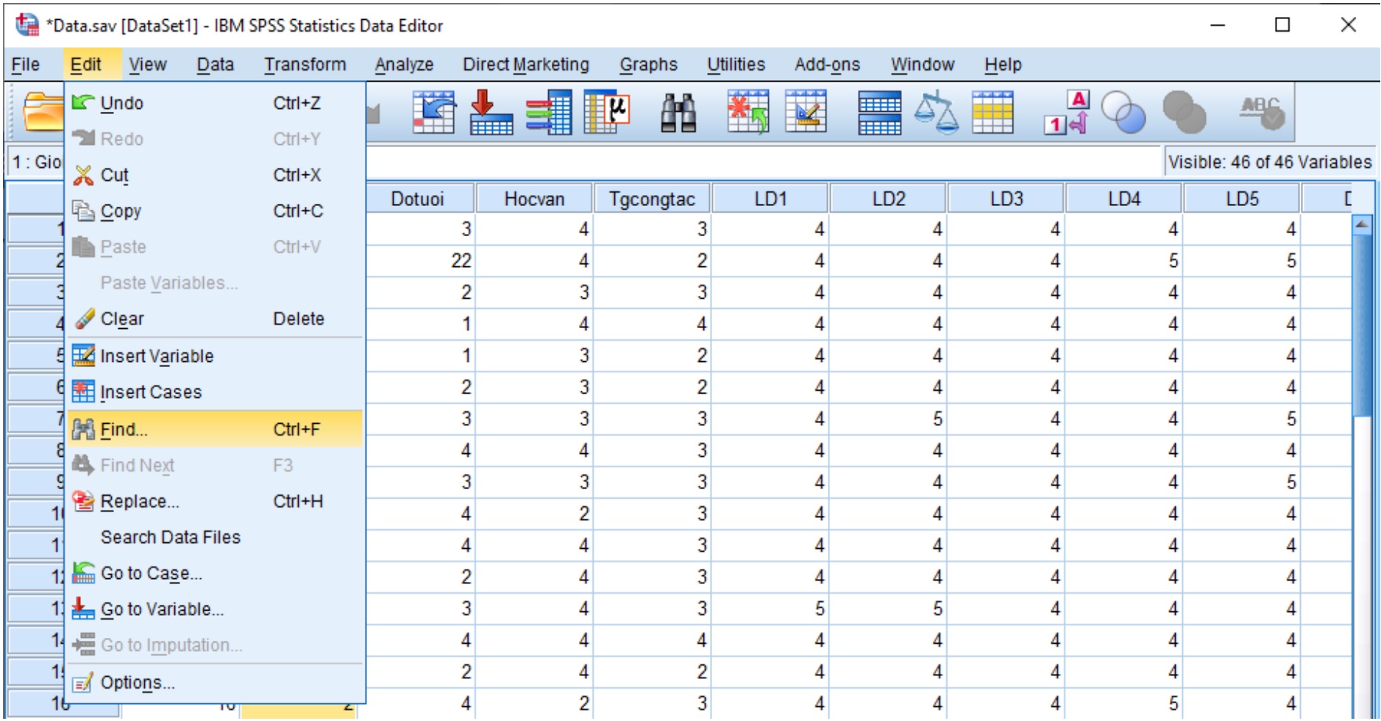
Task: Click the 'Visible: 46 of 46 Variables' label
Action: (1270, 162)
